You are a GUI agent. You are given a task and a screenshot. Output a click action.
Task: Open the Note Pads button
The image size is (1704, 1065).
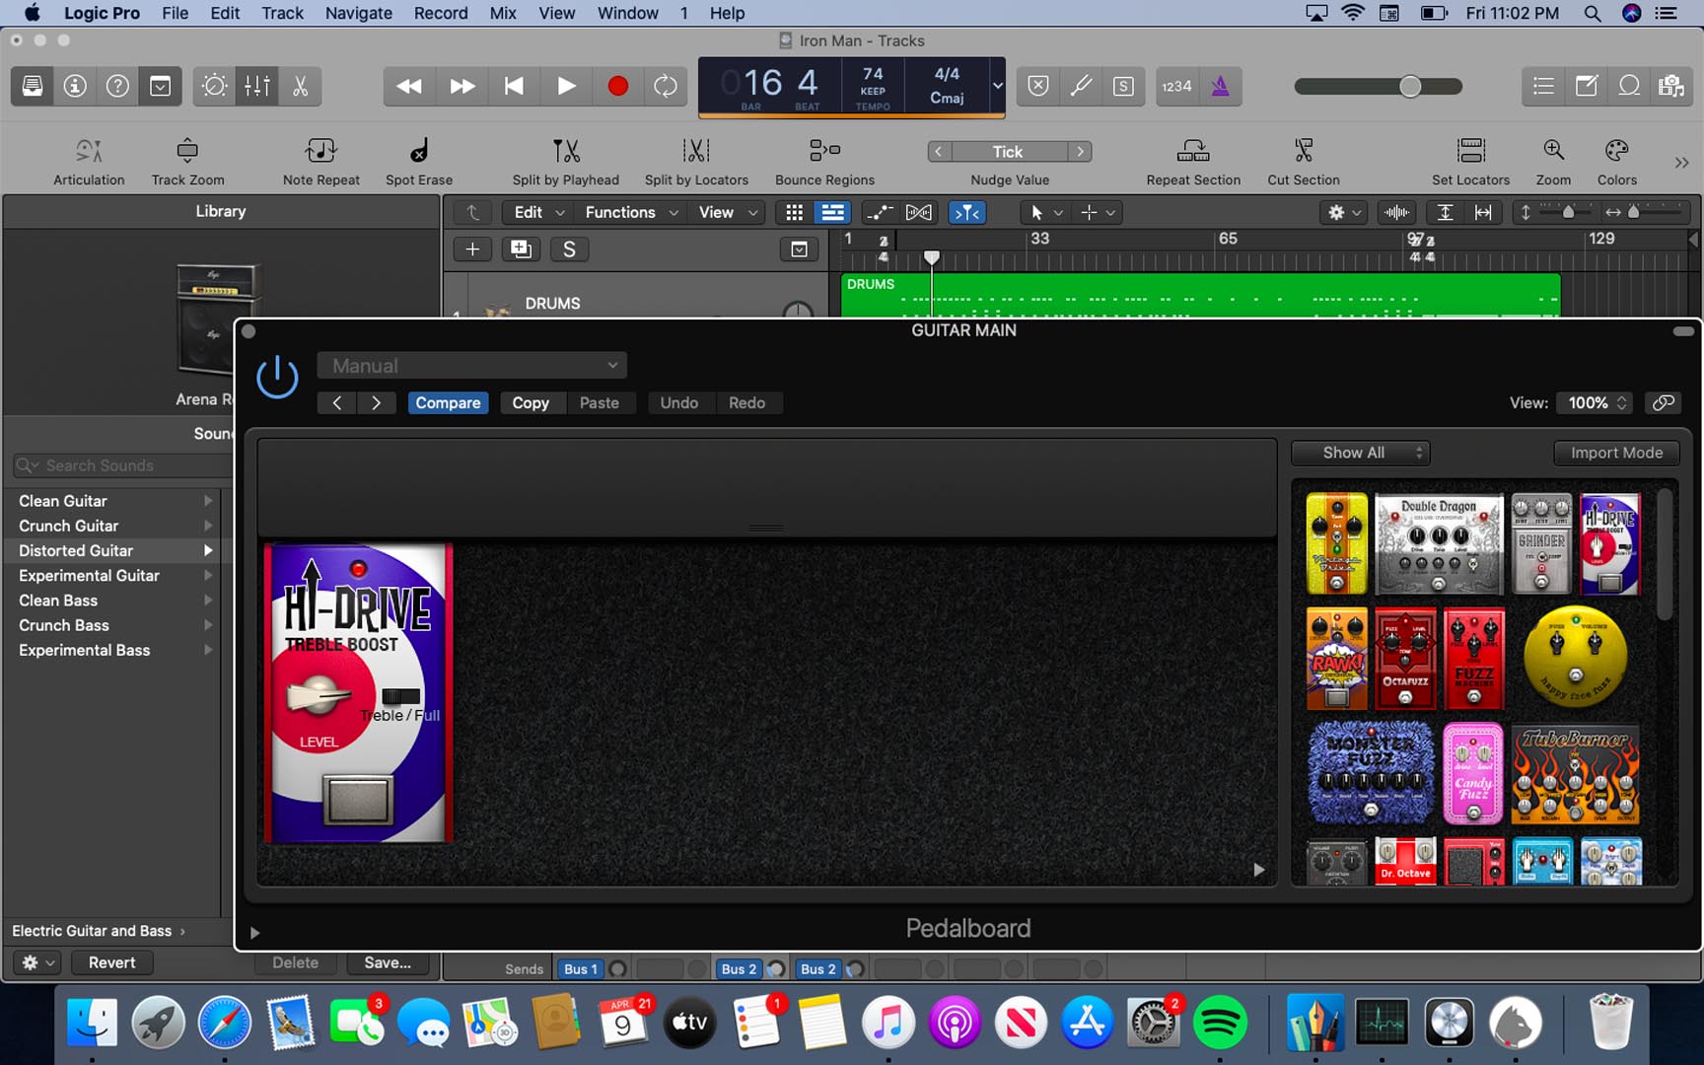click(x=1587, y=86)
